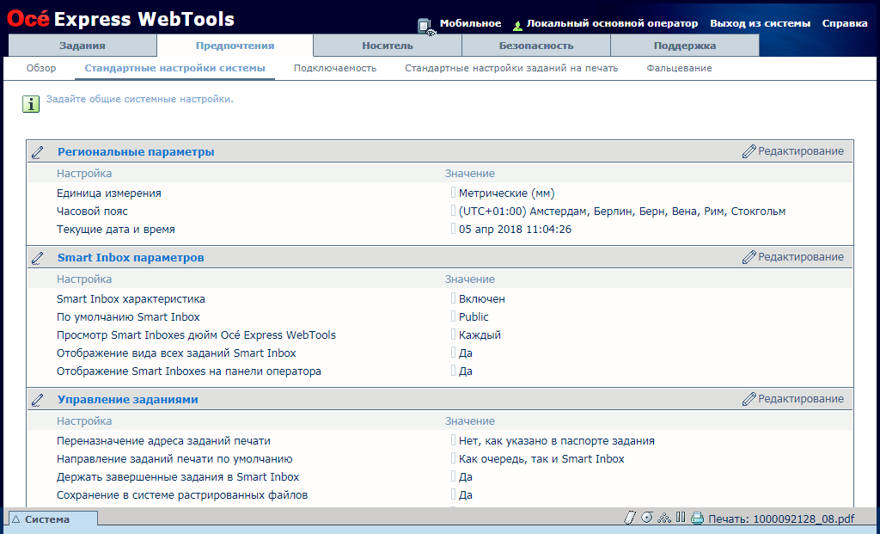The image size is (880, 534).
Task: Click Отображение вида всех заданий Smart Inbox
Action: [x=176, y=353]
